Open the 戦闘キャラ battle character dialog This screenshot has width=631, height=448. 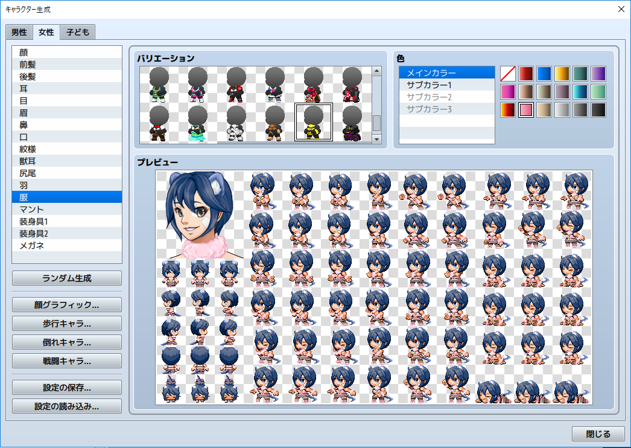[x=66, y=362]
